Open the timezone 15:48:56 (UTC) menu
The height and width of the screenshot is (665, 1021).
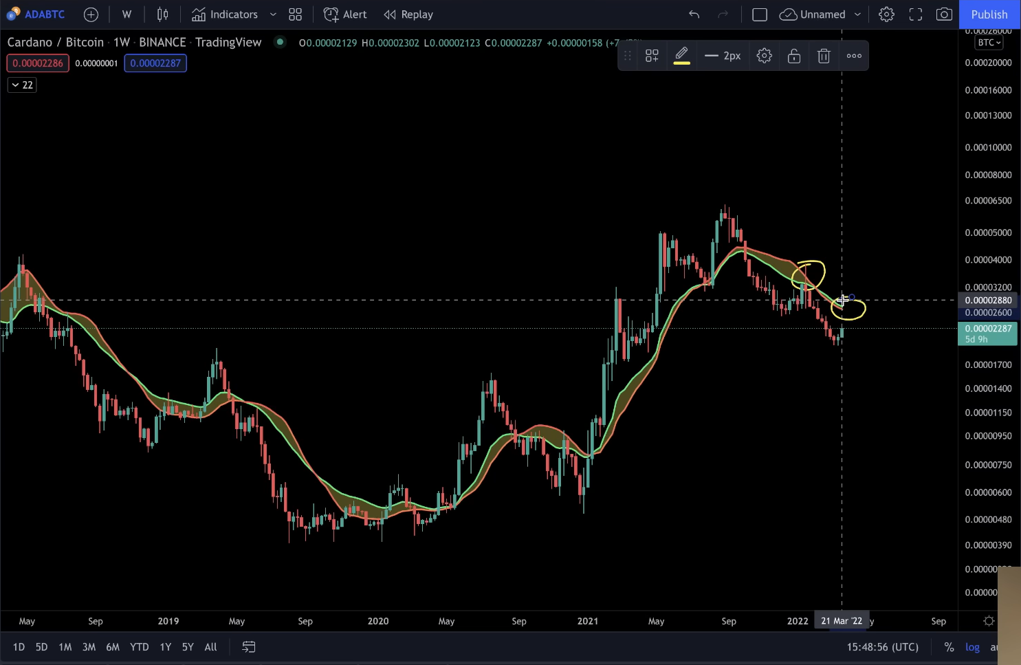(882, 647)
